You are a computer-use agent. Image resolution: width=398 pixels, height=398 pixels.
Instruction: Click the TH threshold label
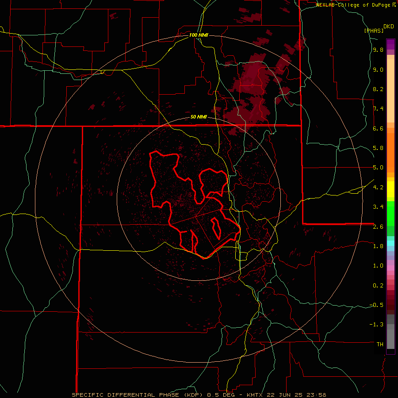[380, 344]
